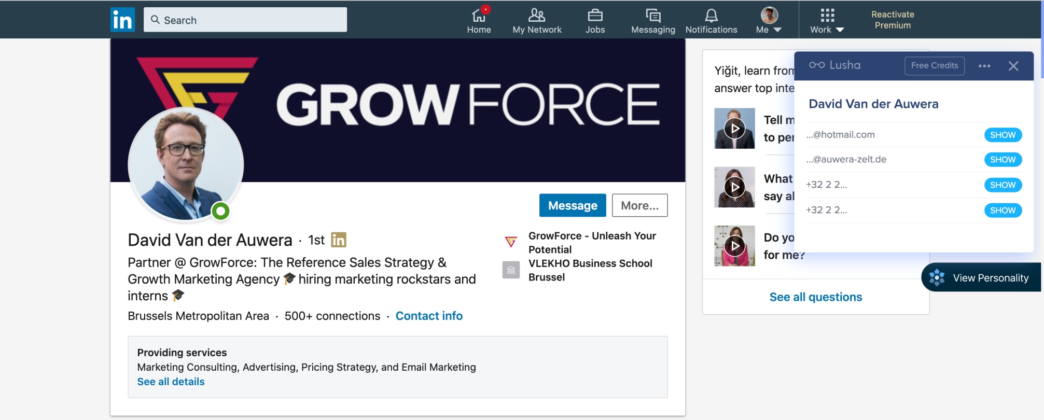Click the View Personality snowflake icon
This screenshot has width=1044, height=420.
937,277
